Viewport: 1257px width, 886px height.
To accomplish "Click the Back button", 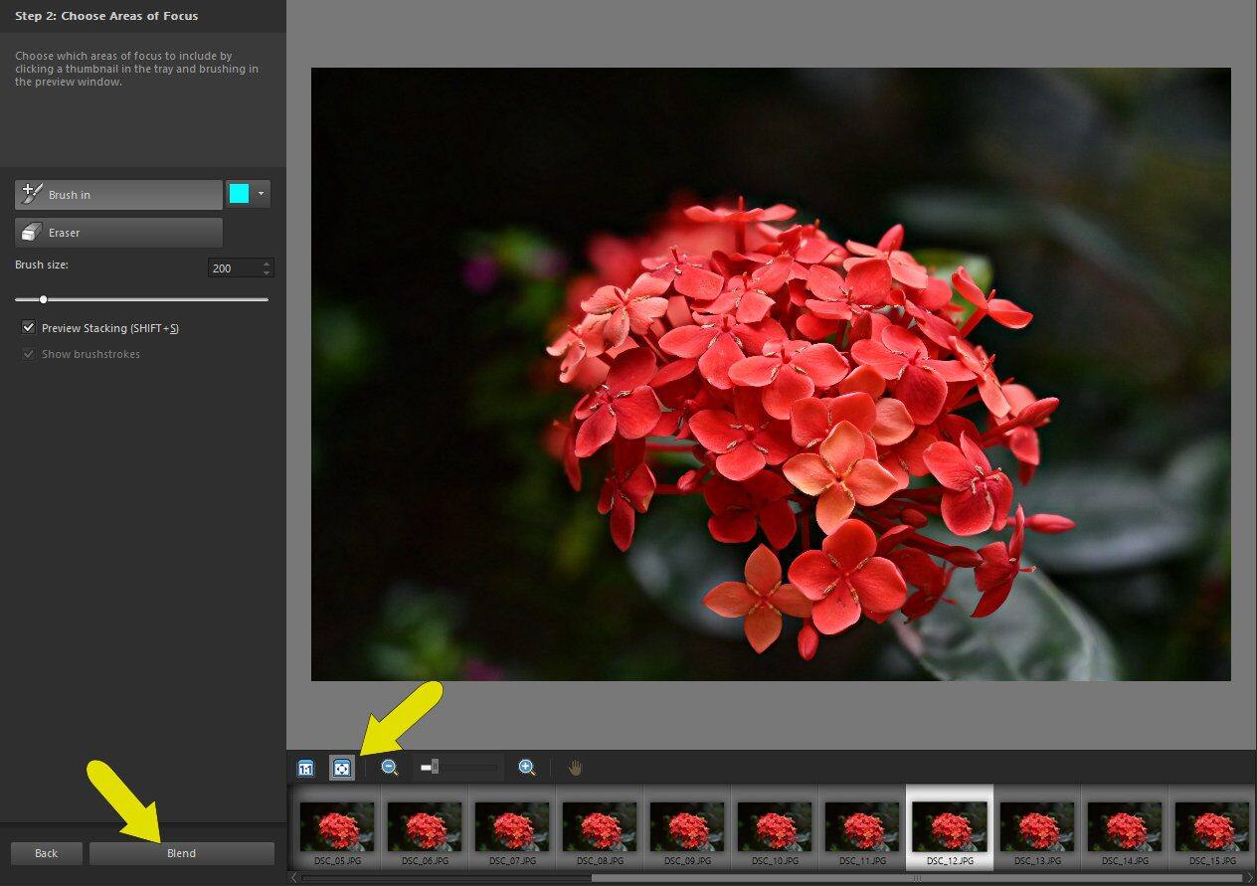I will point(47,853).
